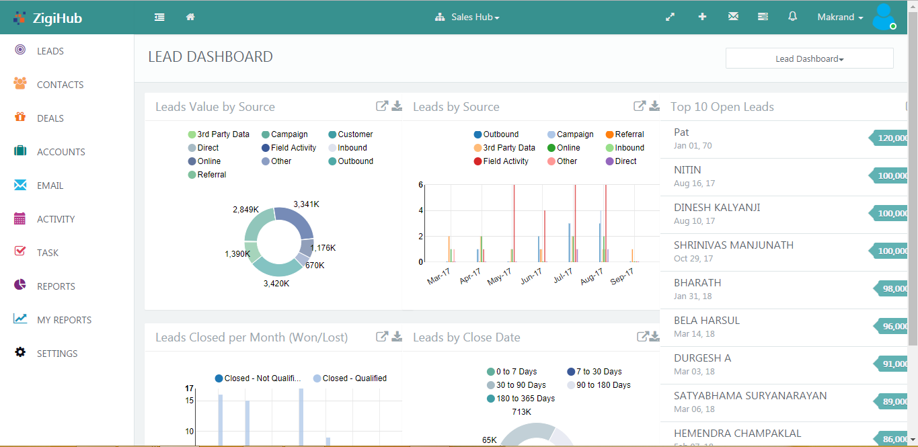The image size is (918, 447).
Task: Go to Deals in the sidebar
Action: coord(50,118)
